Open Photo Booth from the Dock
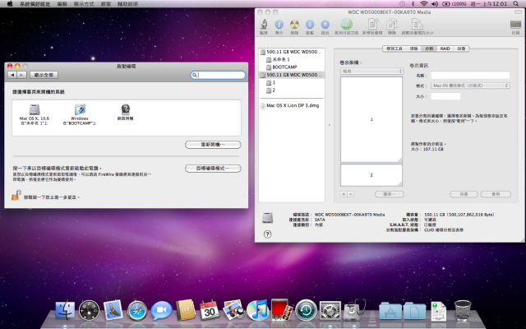 click(x=280, y=310)
